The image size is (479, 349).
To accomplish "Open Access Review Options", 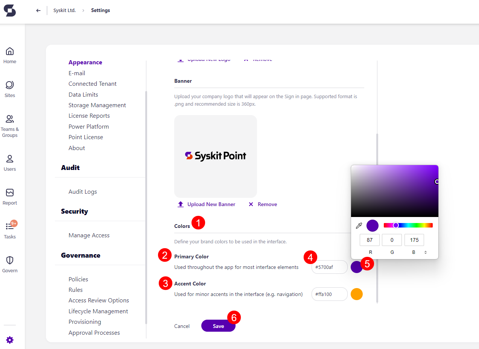I will tap(99, 300).
